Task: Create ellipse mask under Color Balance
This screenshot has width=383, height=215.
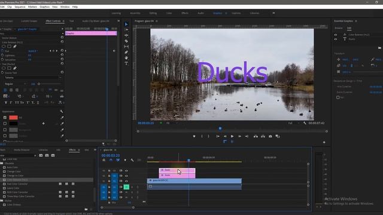Action: coord(4,47)
